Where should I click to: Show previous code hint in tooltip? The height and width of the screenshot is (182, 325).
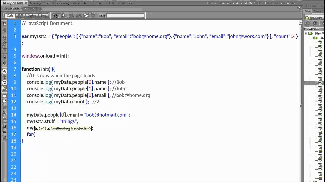pos(37,128)
